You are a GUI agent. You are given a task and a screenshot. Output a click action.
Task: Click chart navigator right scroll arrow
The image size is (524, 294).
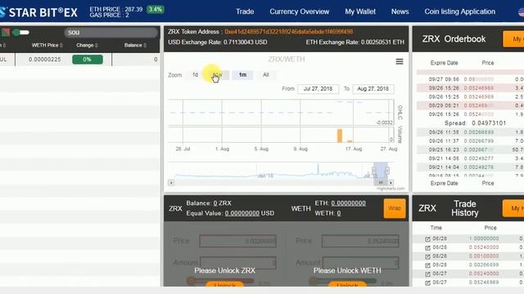(x=391, y=183)
